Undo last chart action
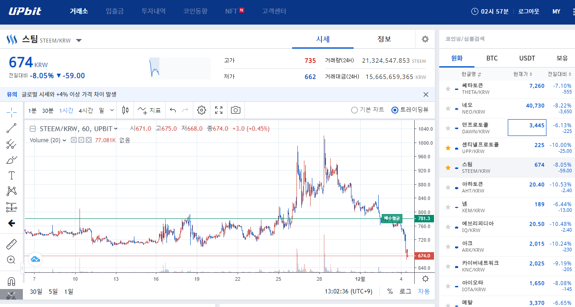This screenshot has height=307, width=575. pos(173,110)
